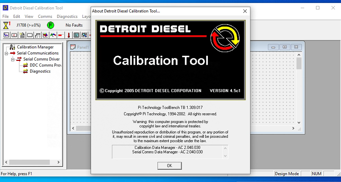Screen dimensions: 341x182
Task: Click the grid table editor toolbar icon
Action: 84,35
